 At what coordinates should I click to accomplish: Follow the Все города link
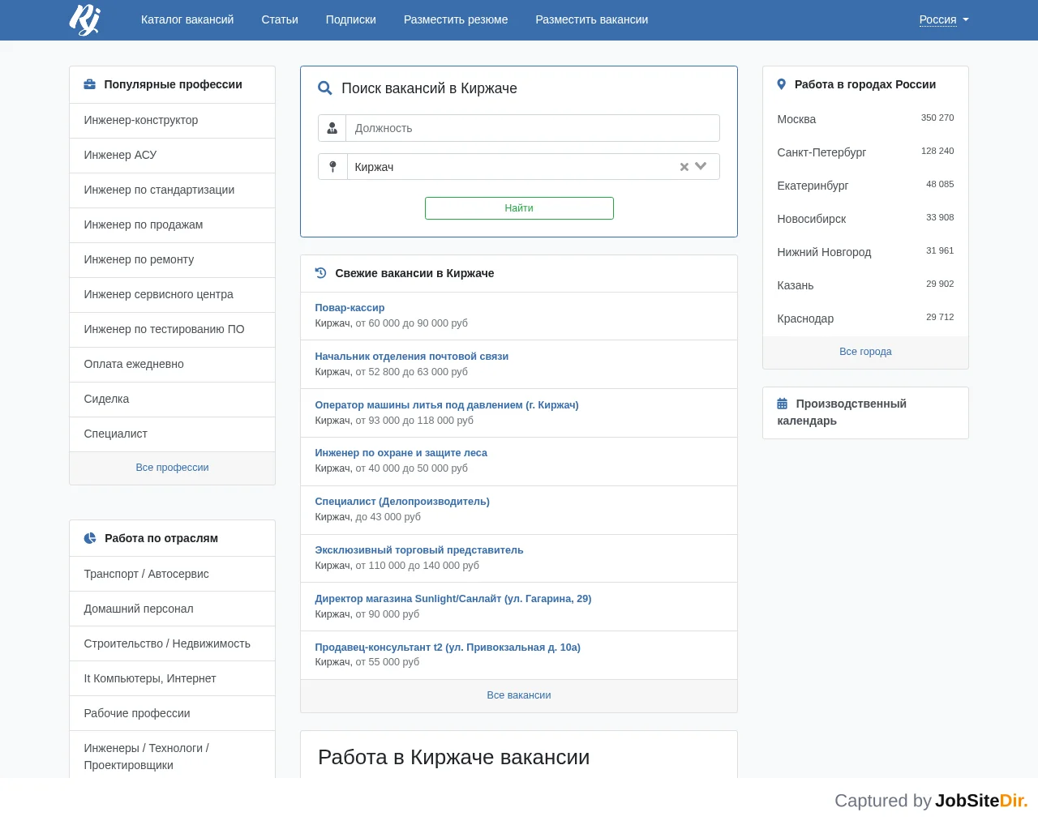point(865,352)
